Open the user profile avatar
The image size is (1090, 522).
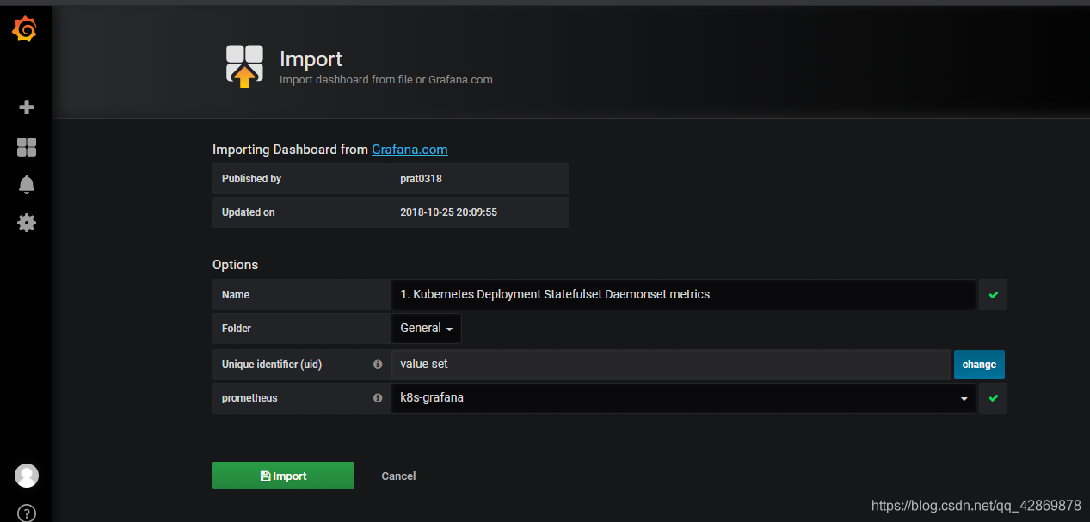(x=27, y=476)
